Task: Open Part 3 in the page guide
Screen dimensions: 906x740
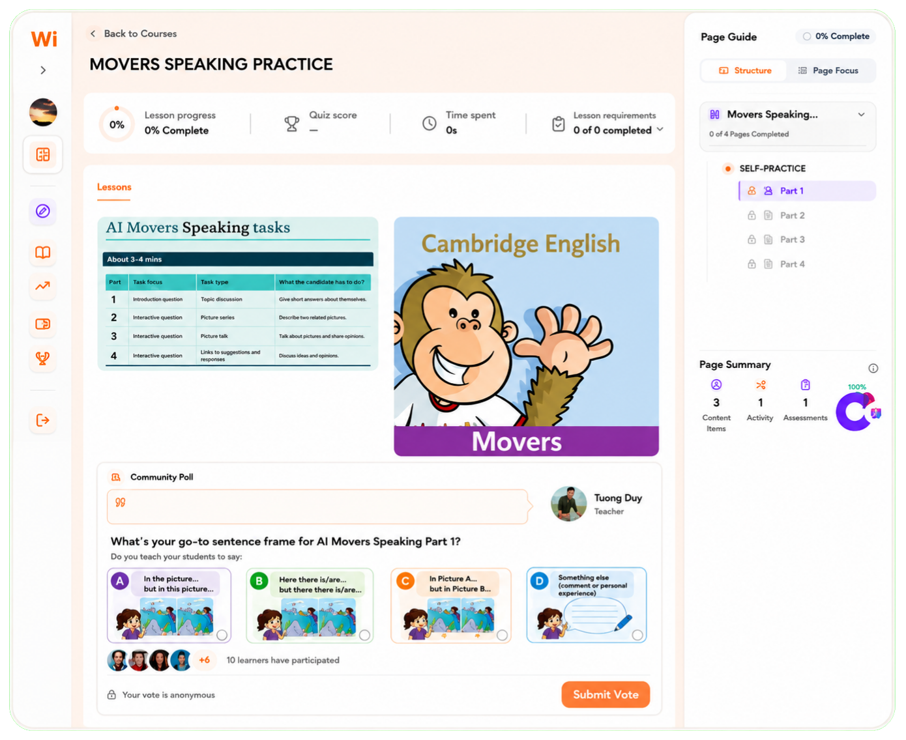Action: point(793,240)
